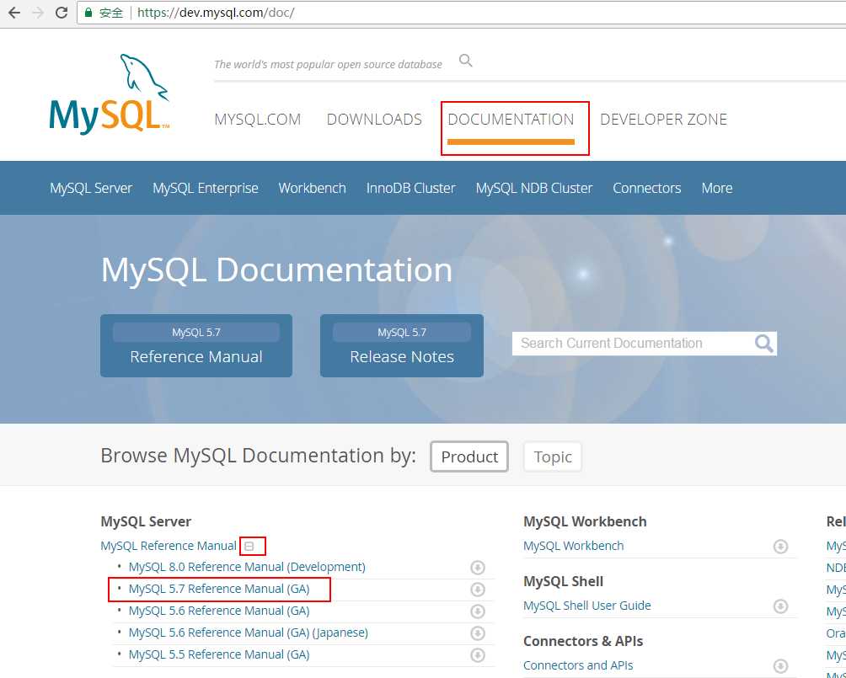Open the MySQL Workbench documentation link
846x678 pixels.
574,546
